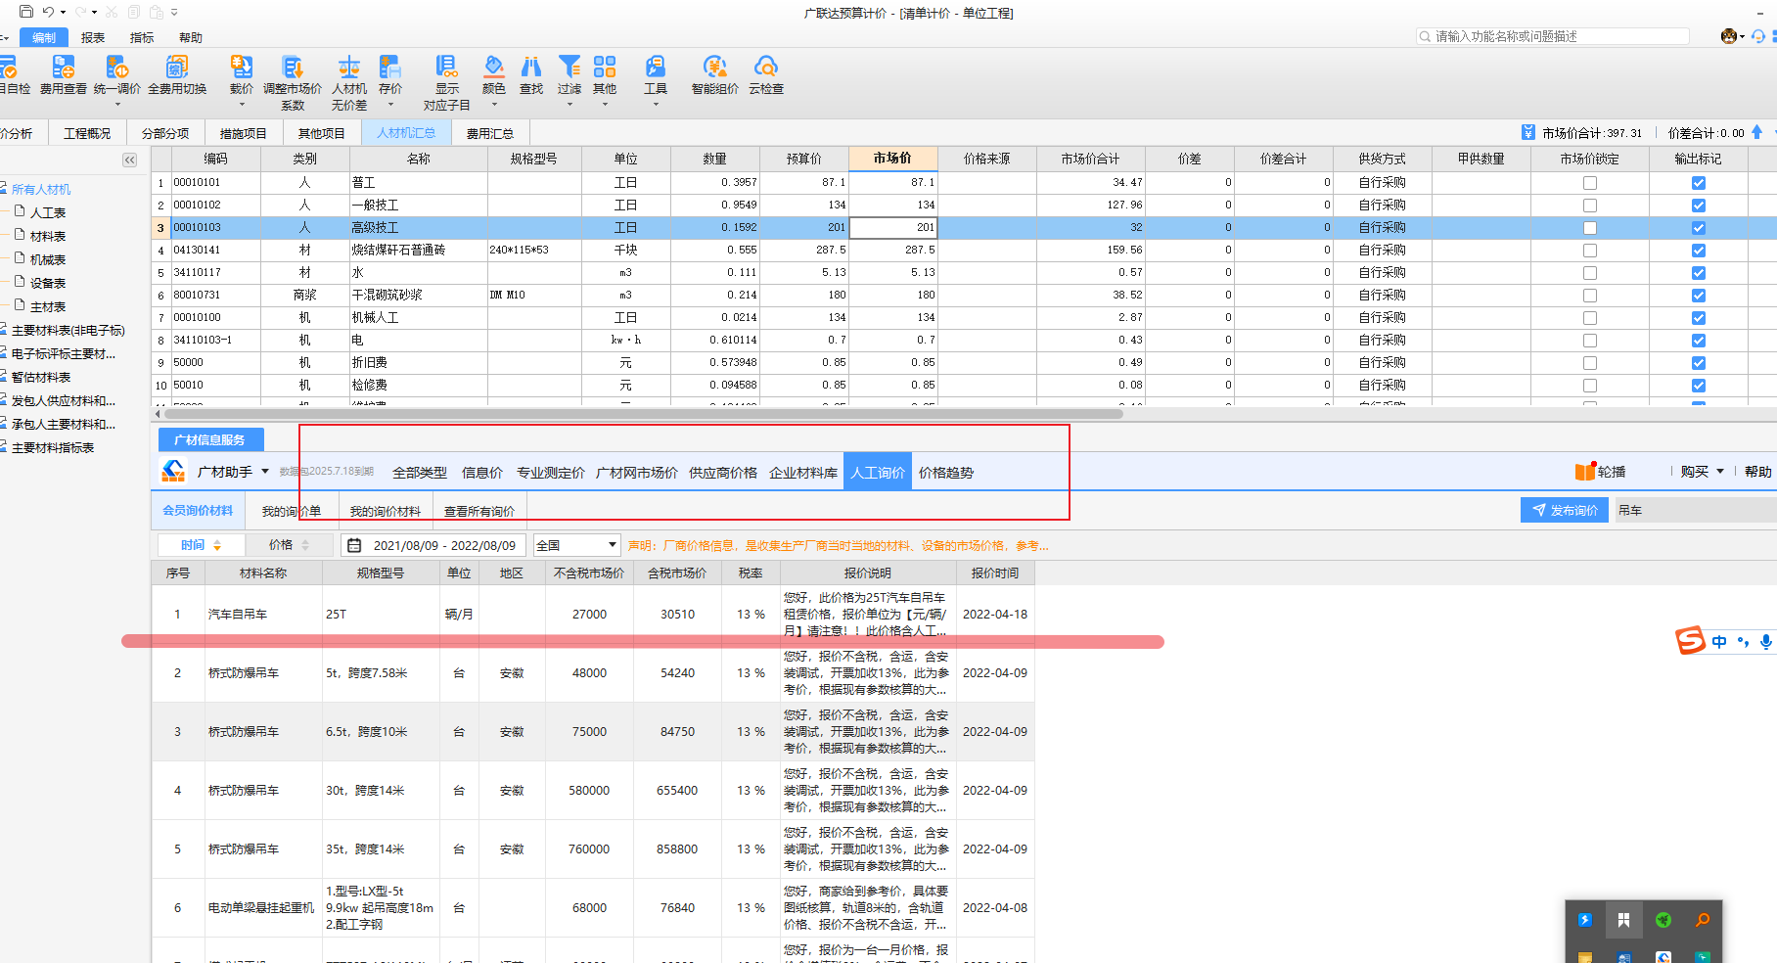Screen dimensions: 1777x963
Task: Open the 工具 dropdown arrow
Action: [656, 104]
